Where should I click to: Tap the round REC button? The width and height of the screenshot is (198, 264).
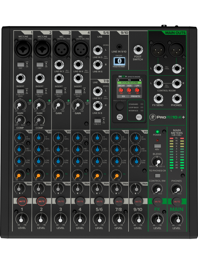click(139, 117)
